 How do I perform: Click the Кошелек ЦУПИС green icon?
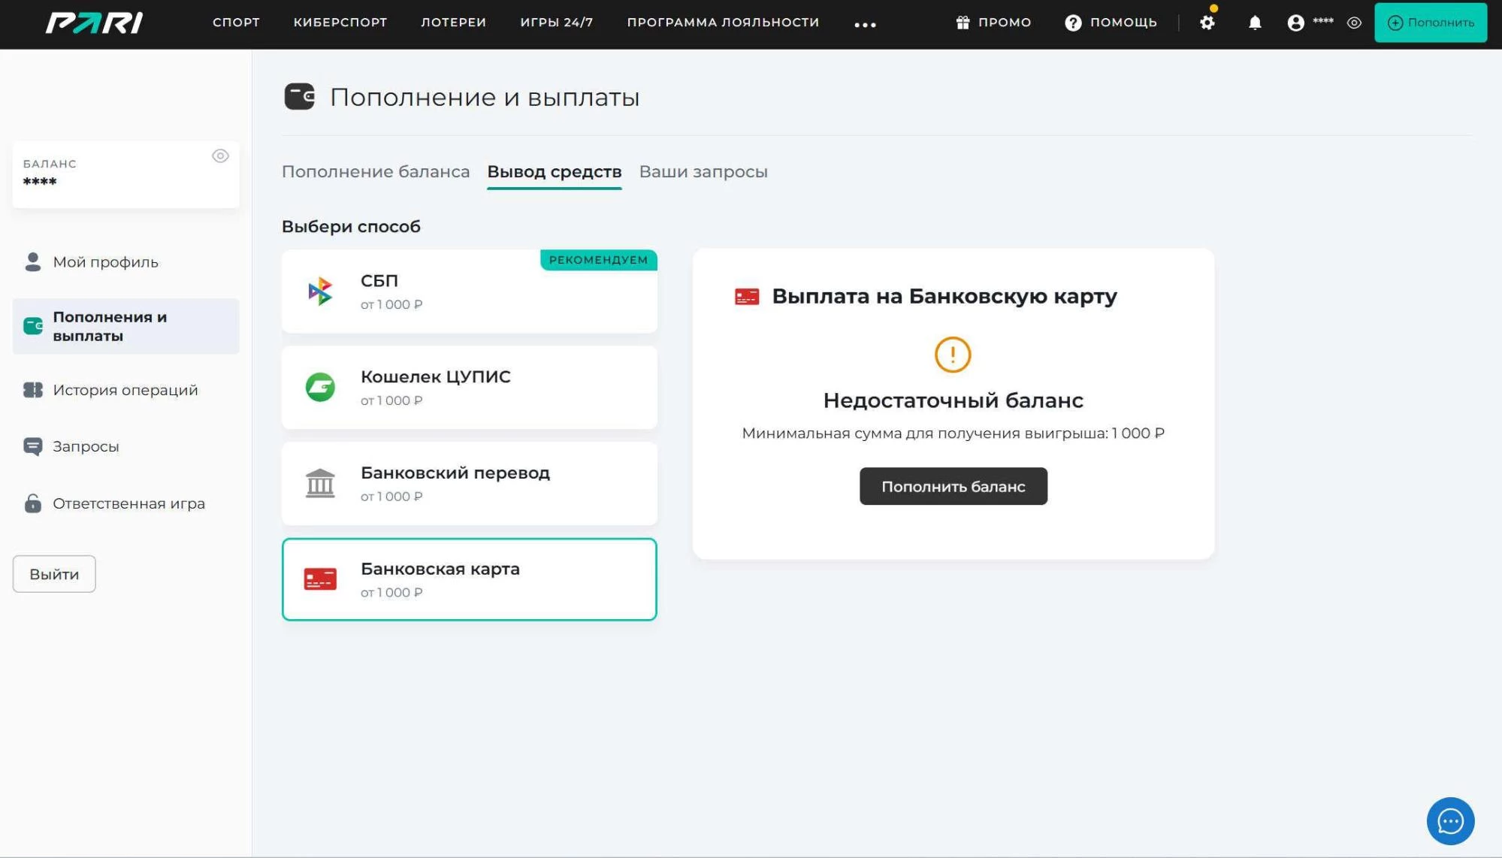320,387
